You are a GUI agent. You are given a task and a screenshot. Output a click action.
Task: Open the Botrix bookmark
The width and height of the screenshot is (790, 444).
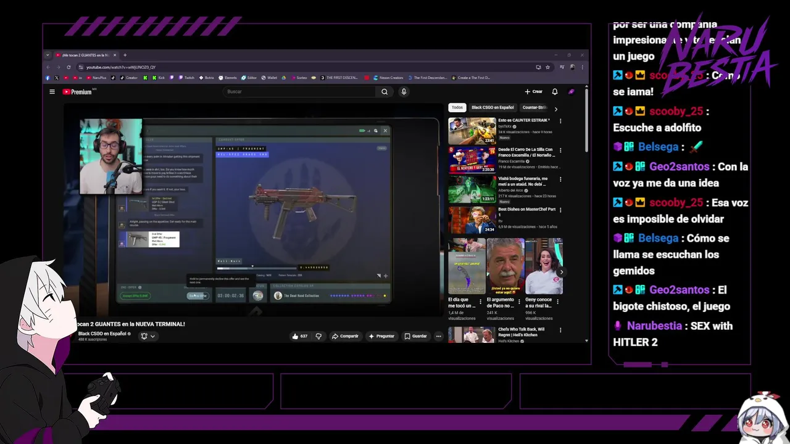pyautogui.click(x=206, y=78)
